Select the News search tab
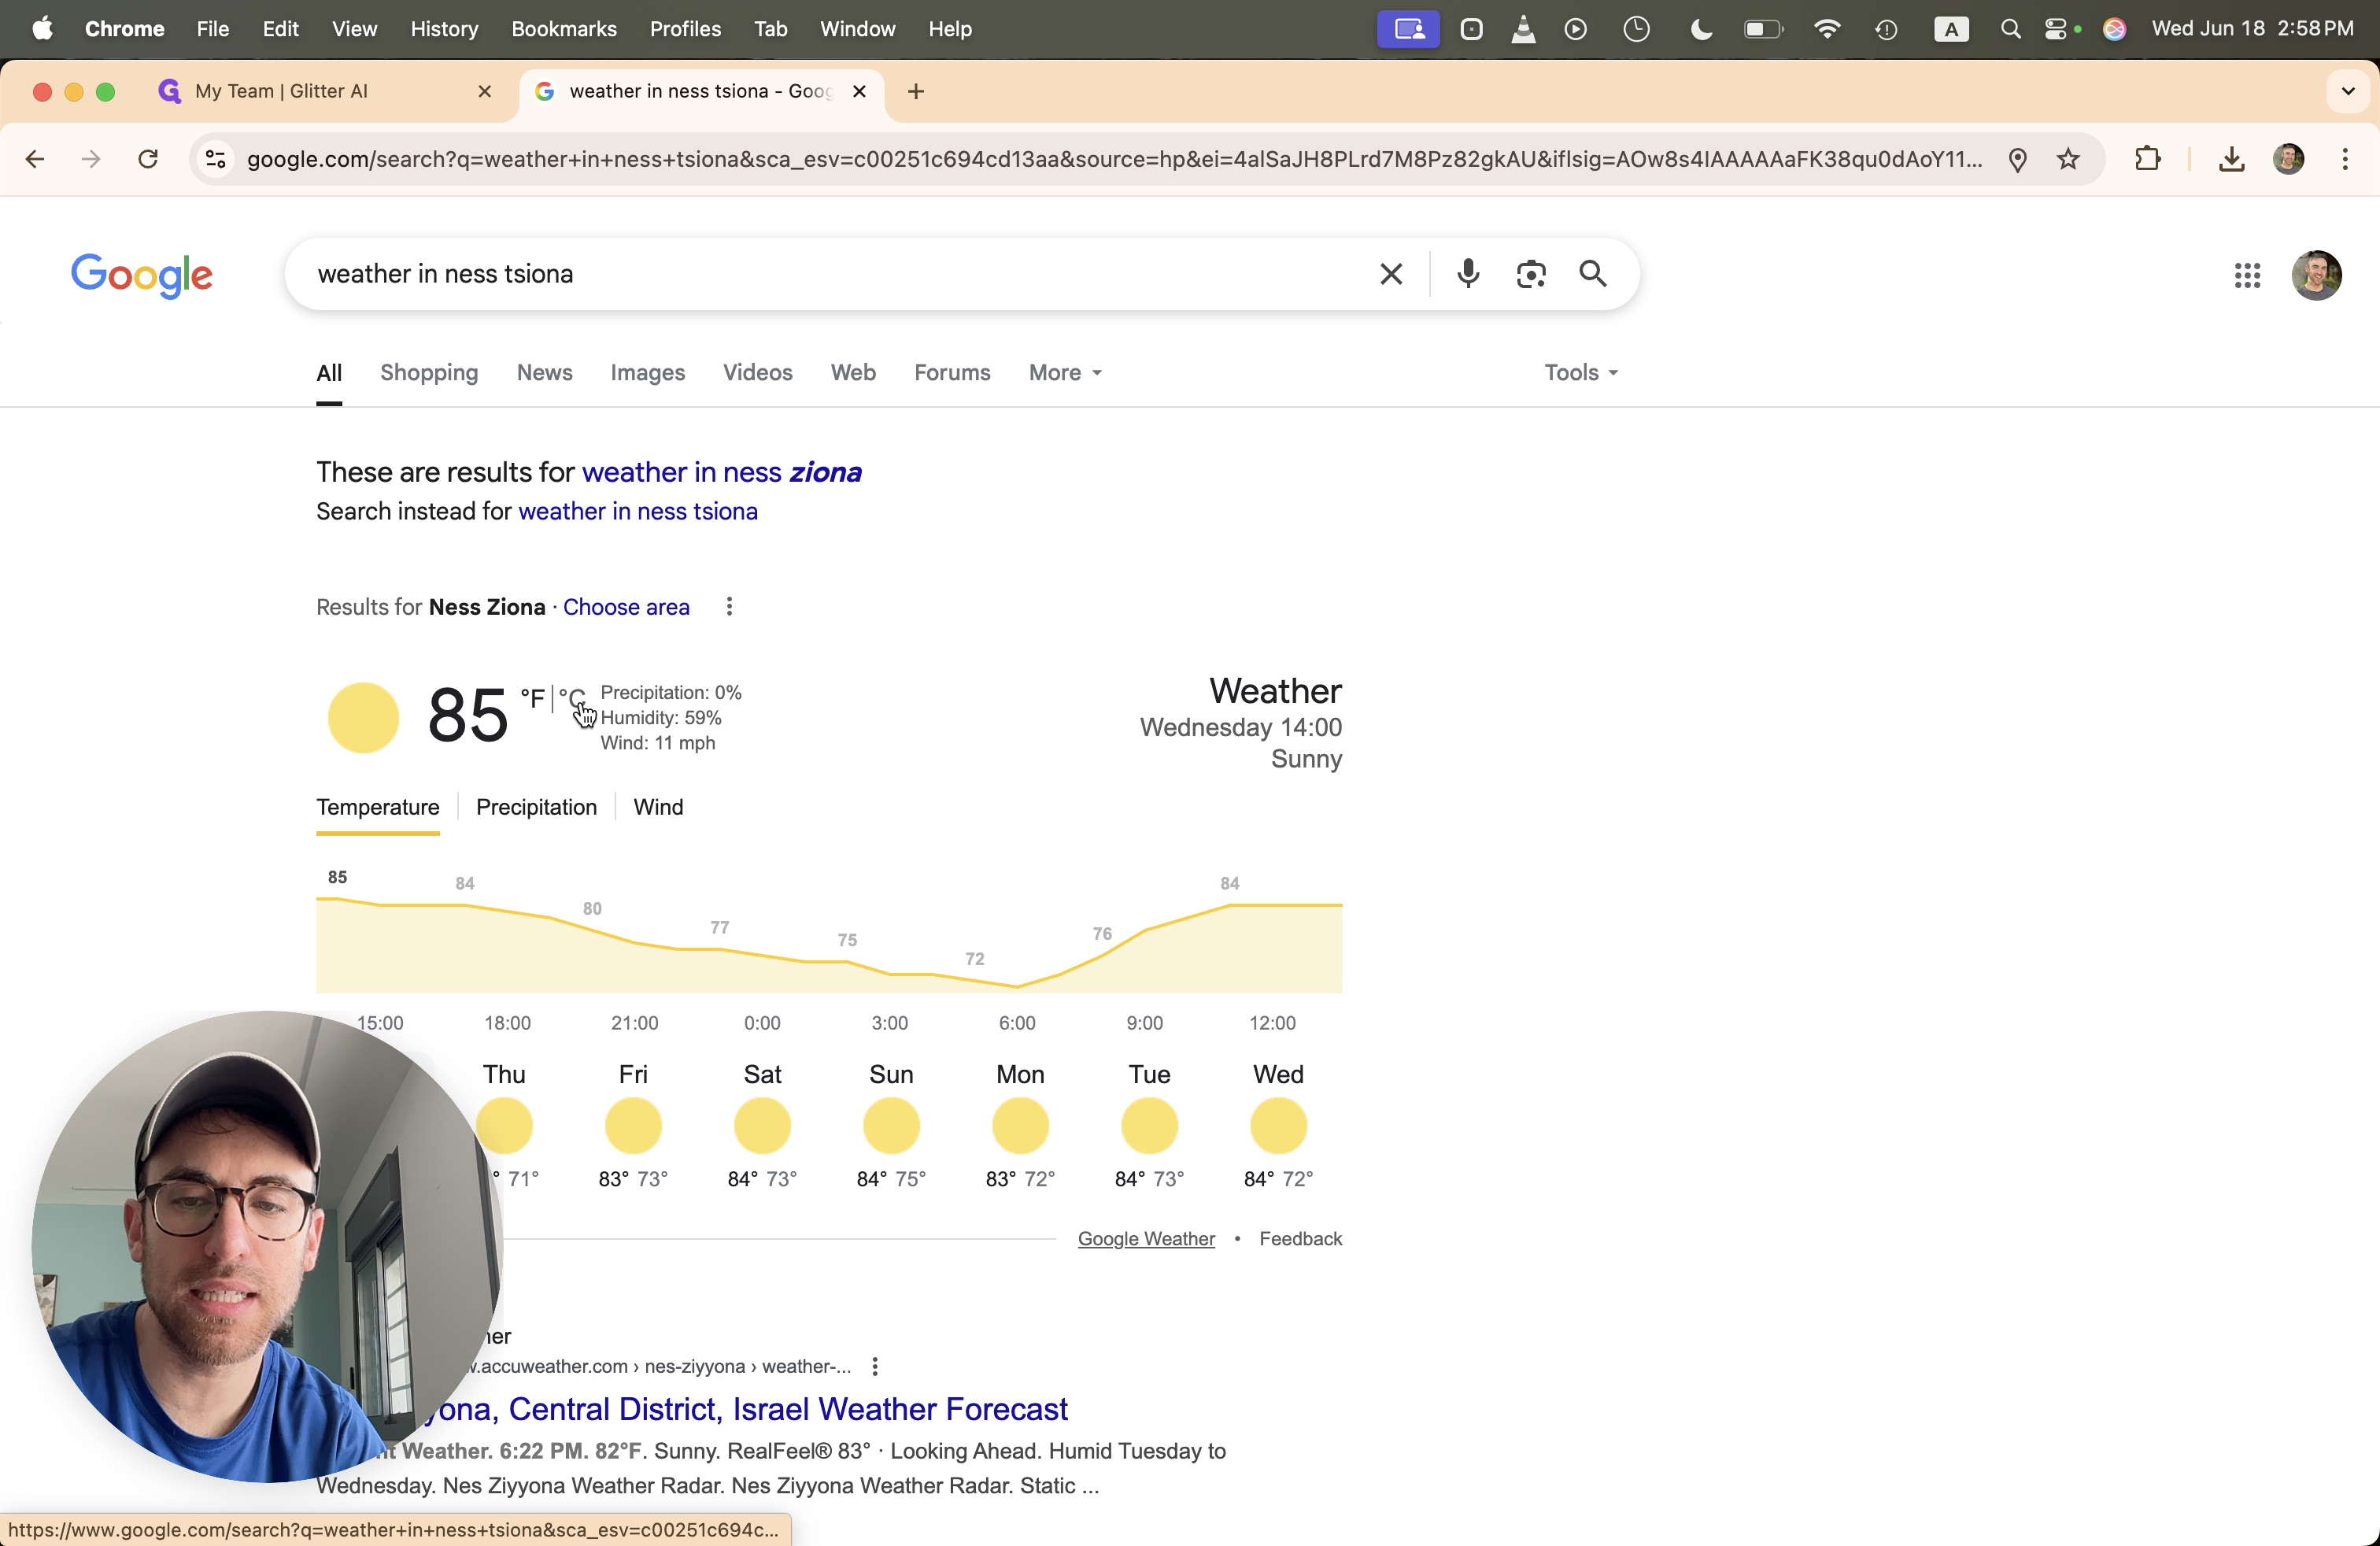Screen dimensions: 2380x1546 [545, 373]
